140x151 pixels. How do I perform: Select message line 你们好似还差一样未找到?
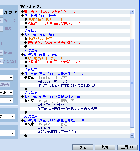click(75, 109)
